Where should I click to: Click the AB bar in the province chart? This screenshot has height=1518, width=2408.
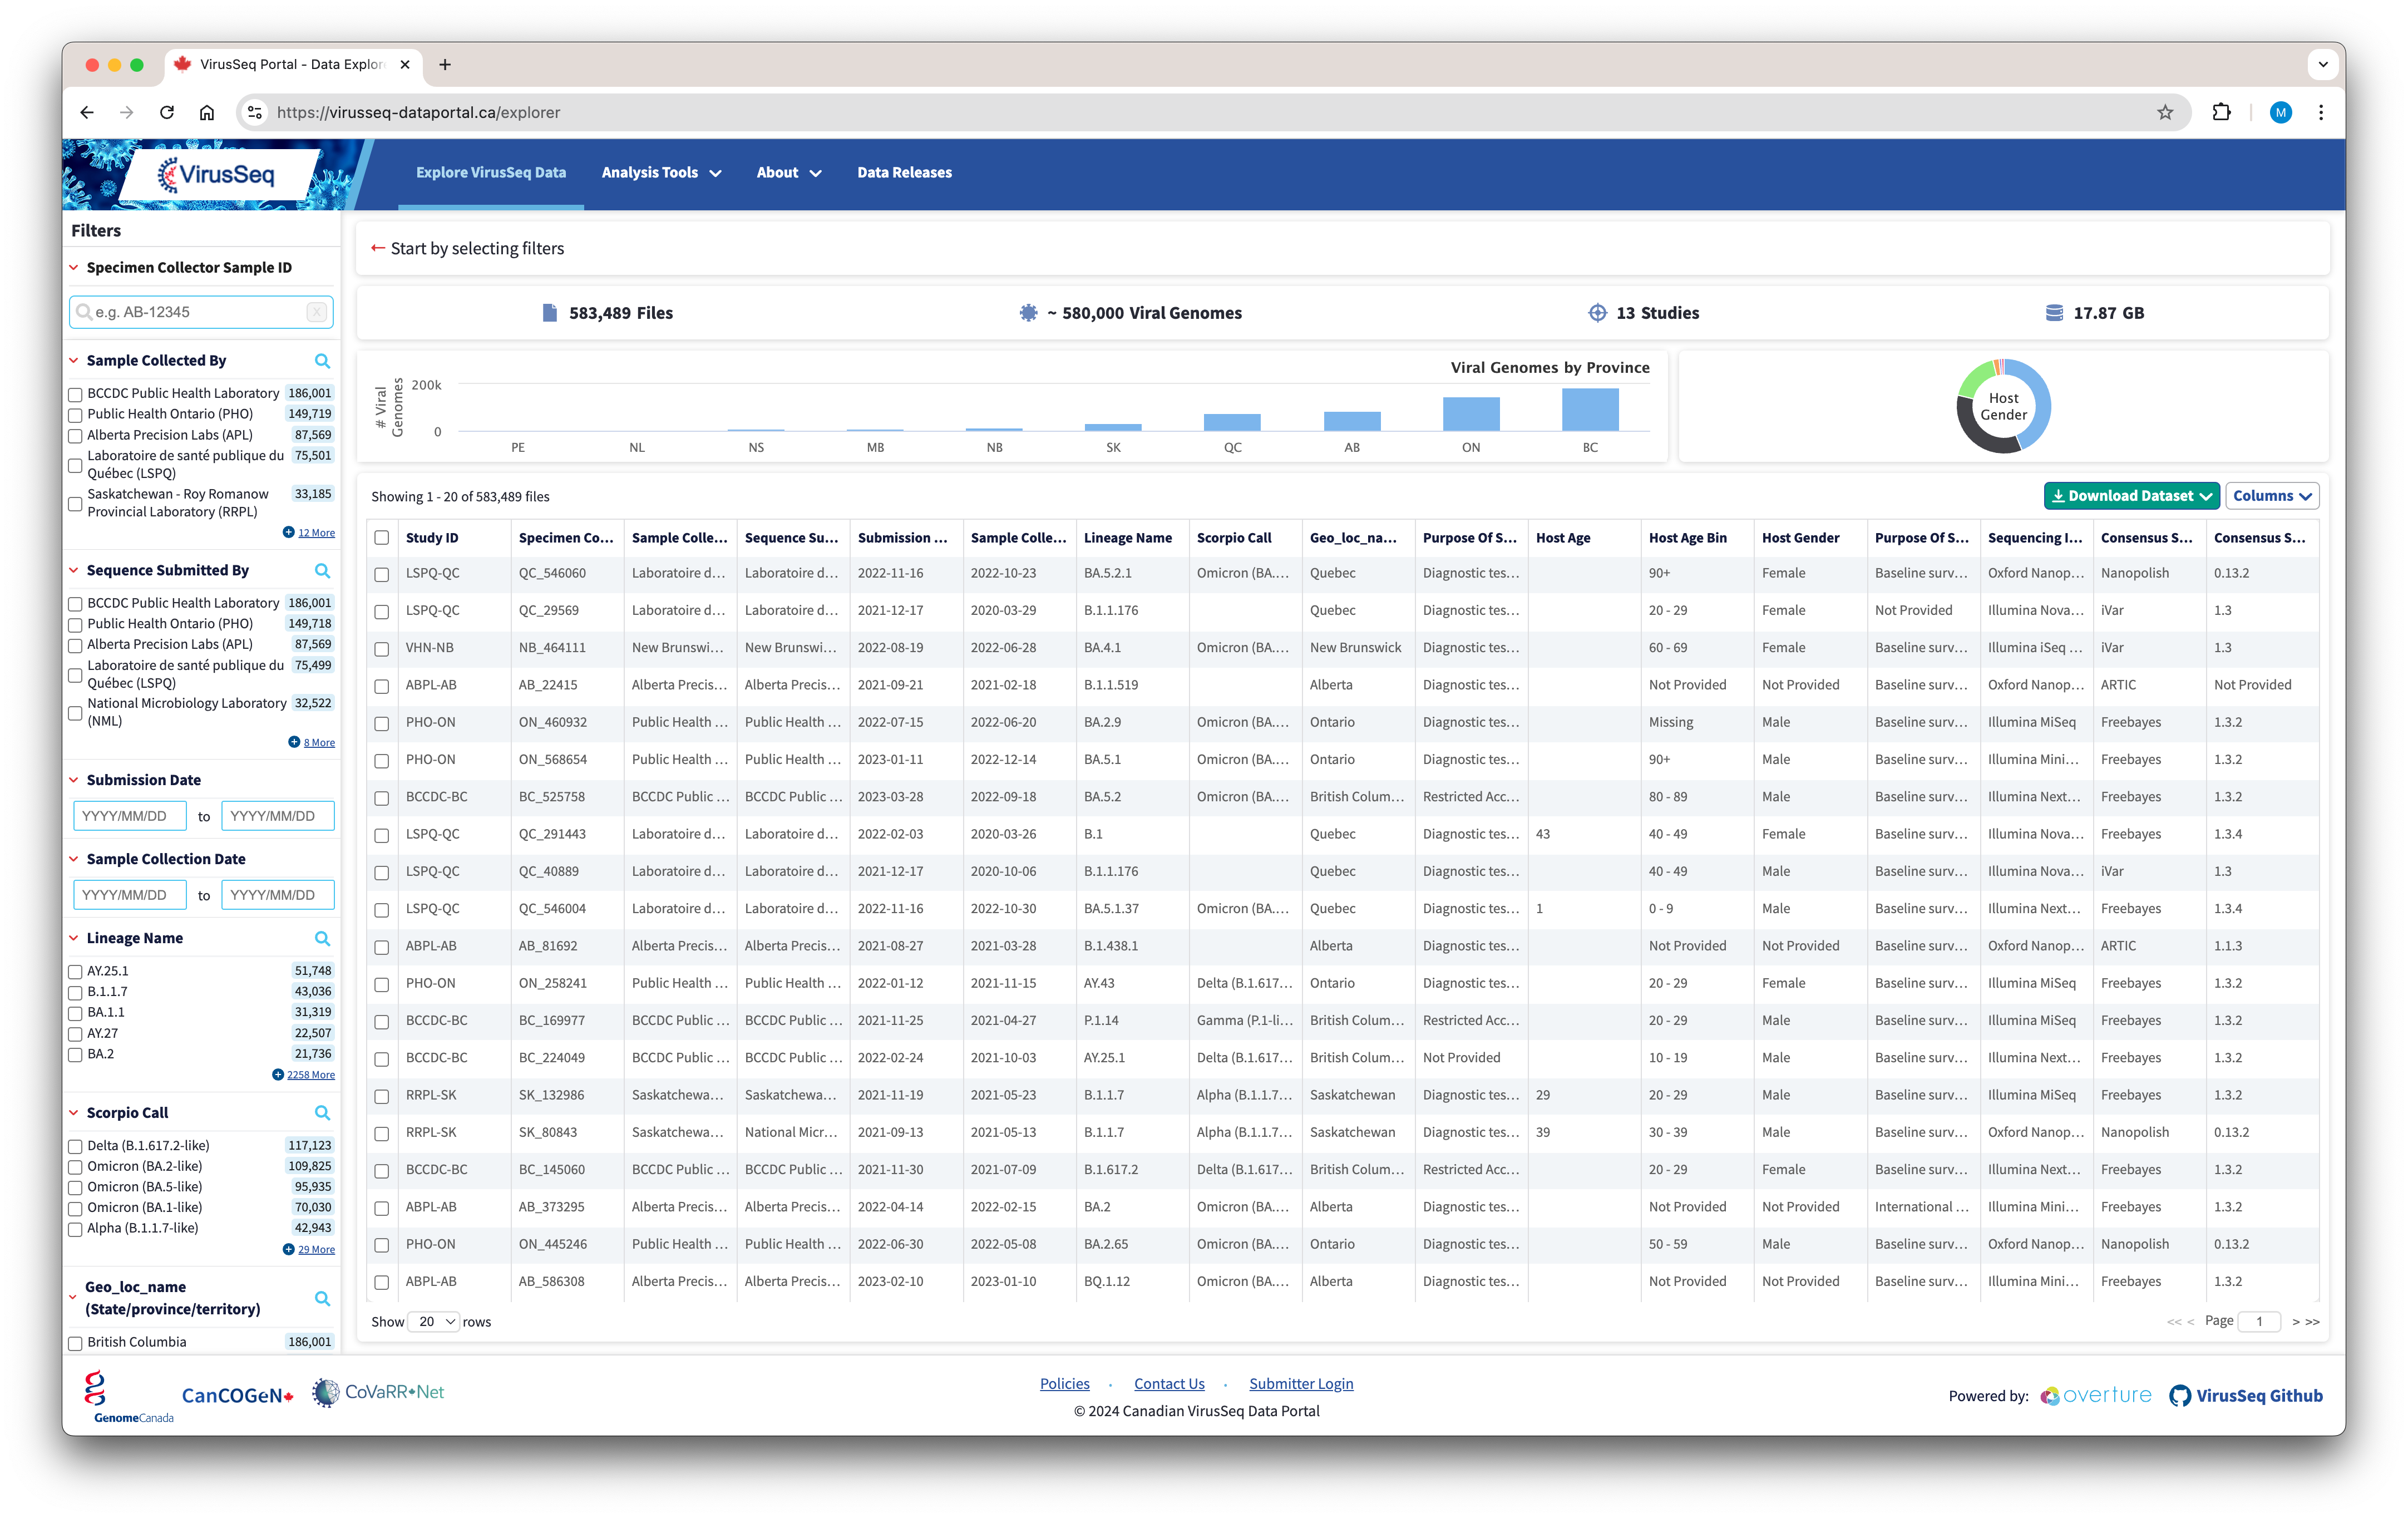pos(1352,421)
